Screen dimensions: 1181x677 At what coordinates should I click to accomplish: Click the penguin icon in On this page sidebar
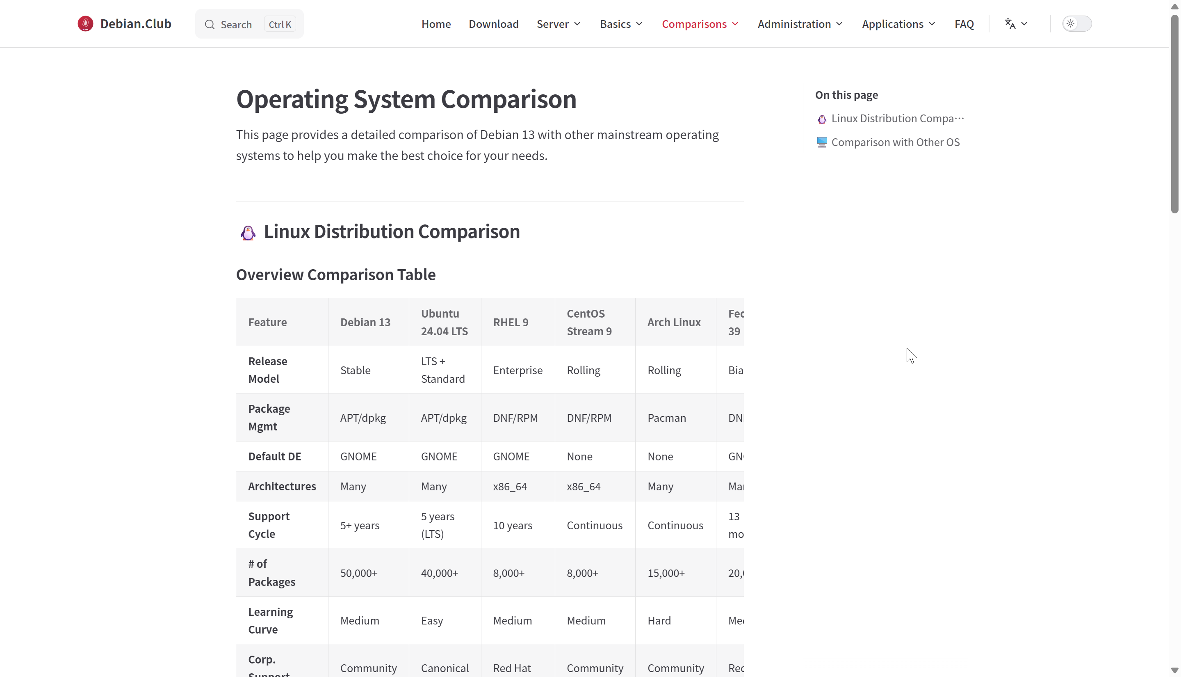[x=821, y=119]
